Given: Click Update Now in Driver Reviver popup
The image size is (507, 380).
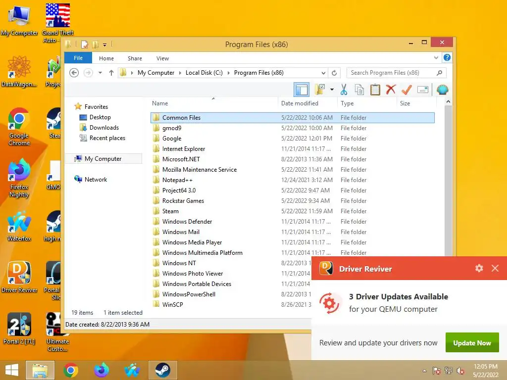Looking at the screenshot, I should point(472,342).
